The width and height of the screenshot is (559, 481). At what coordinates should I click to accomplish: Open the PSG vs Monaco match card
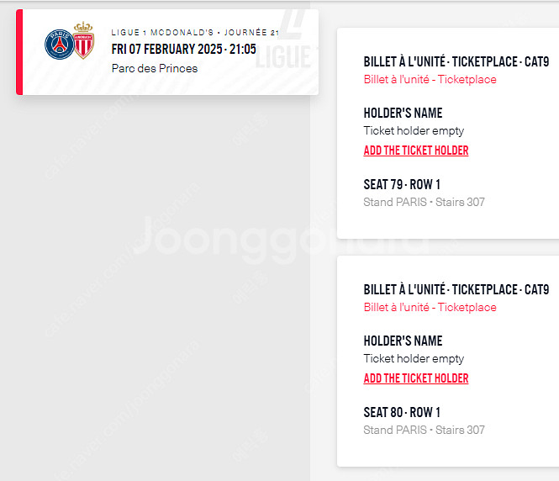point(167,52)
